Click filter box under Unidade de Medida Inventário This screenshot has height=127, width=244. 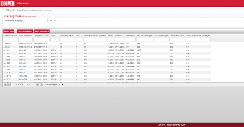tap(95, 40)
